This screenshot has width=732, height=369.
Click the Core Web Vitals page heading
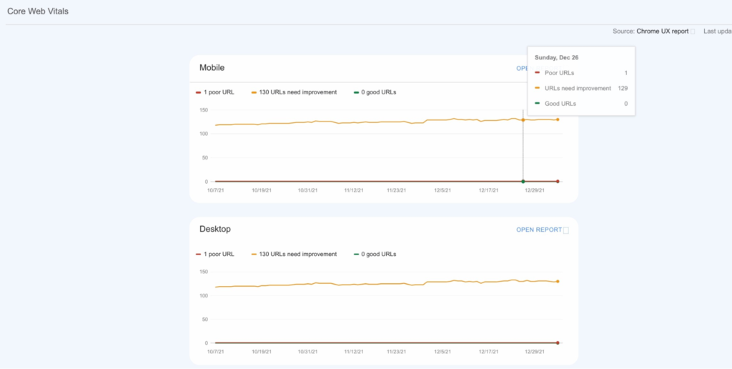point(39,12)
